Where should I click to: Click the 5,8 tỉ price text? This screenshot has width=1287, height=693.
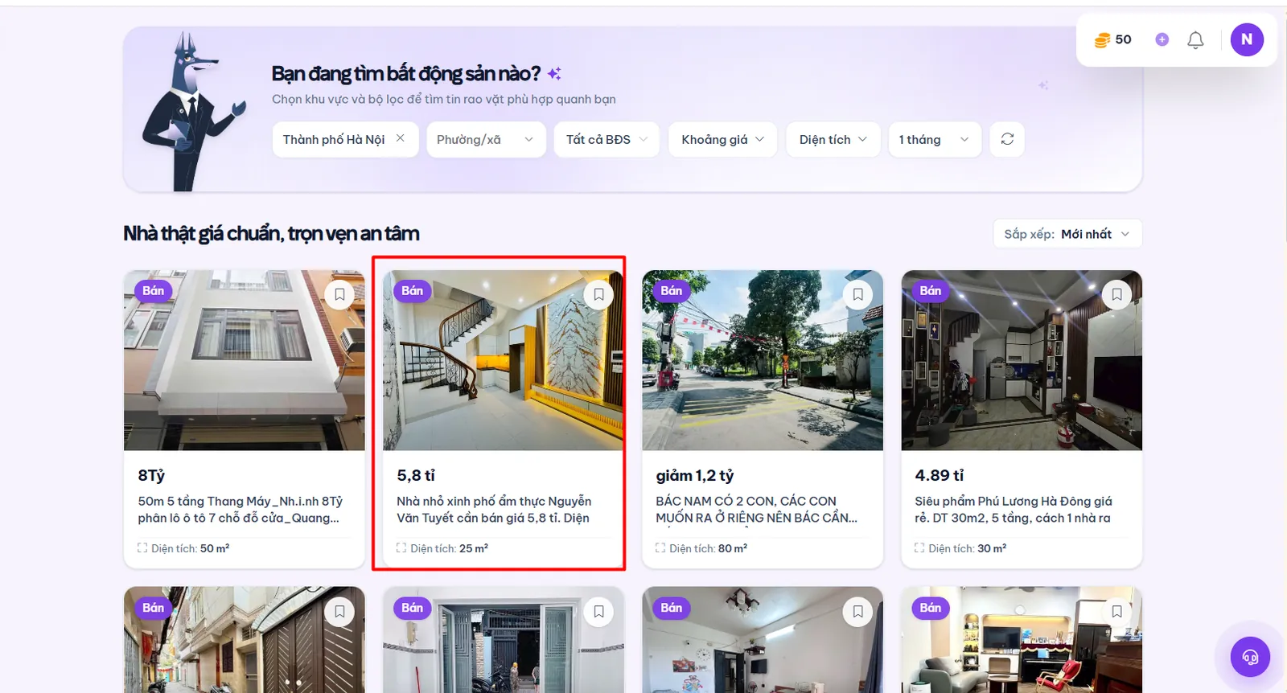coord(416,475)
